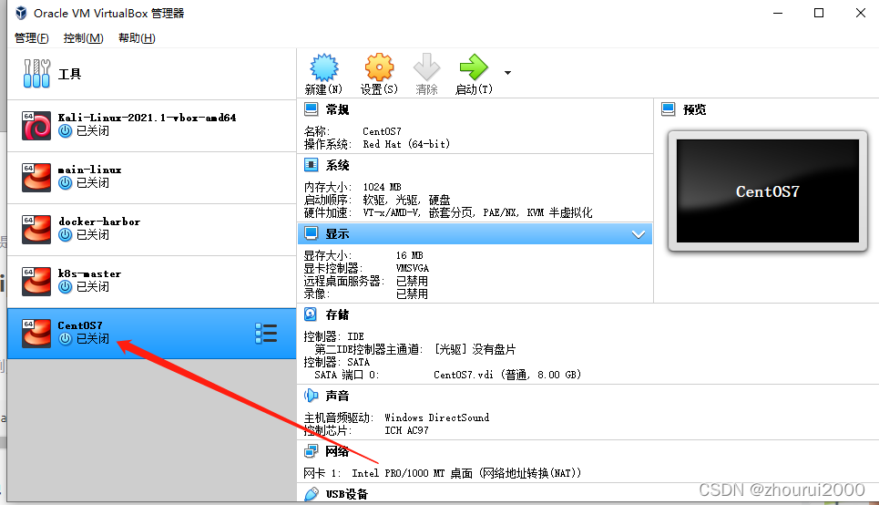This screenshot has height=505, width=879.
Task: Select Kali-Linux-2021.1-vbox-amd64 VM icon
Action: tap(36, 125)
